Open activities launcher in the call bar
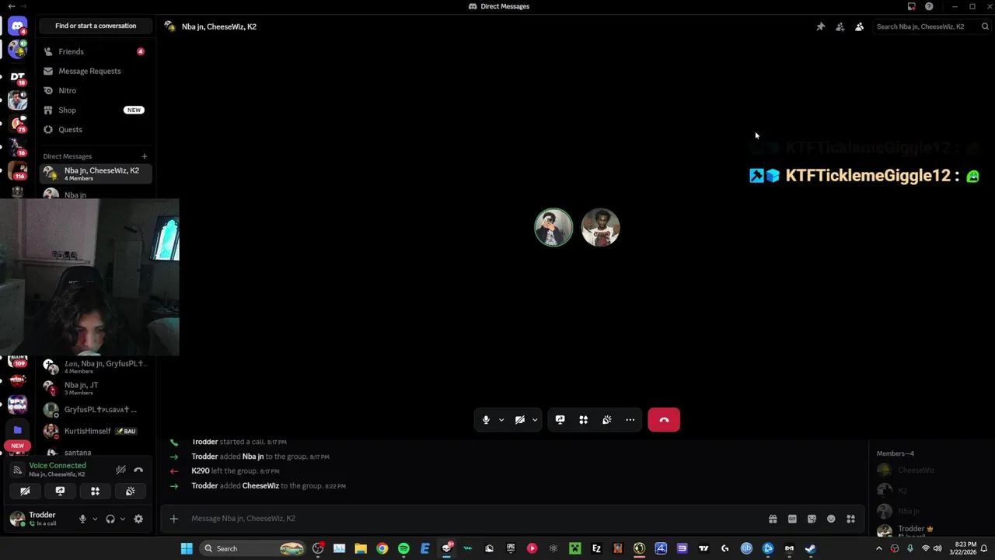This screenshot has height=560, width=995. tap(583, 420)
